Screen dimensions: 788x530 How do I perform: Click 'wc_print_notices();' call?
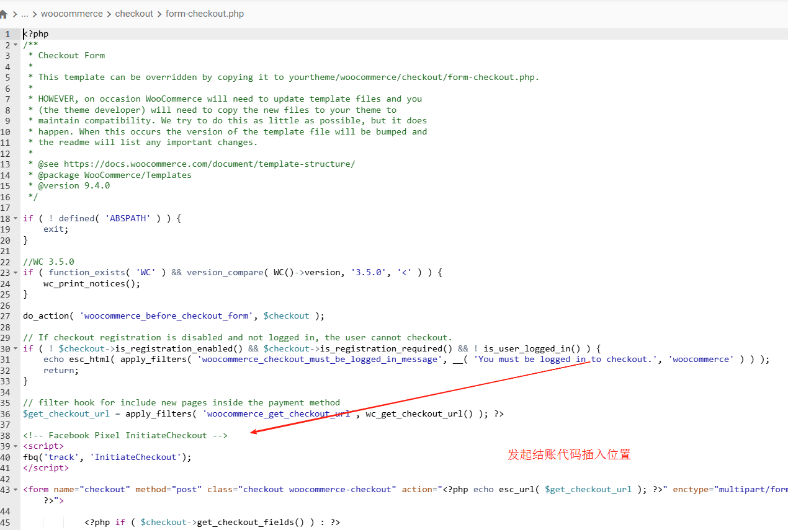click(x=92, y=283)
